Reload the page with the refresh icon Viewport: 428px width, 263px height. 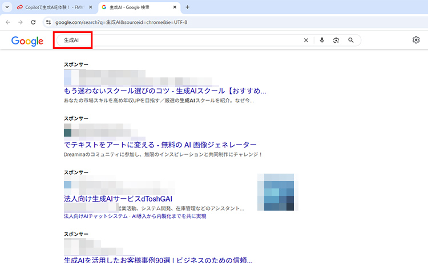pyautogui.click(x=33, y=22)
